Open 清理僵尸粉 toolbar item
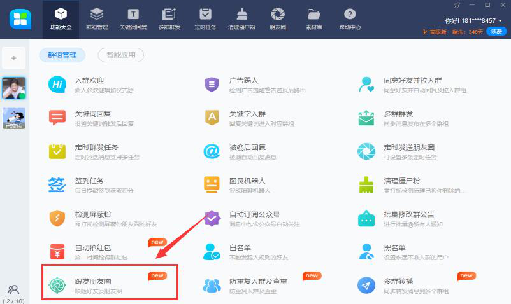Screen dimensions: 511x304 241,20
